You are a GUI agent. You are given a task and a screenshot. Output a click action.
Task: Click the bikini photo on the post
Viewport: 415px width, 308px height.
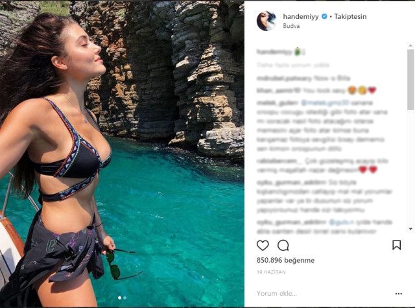[122, 154]
